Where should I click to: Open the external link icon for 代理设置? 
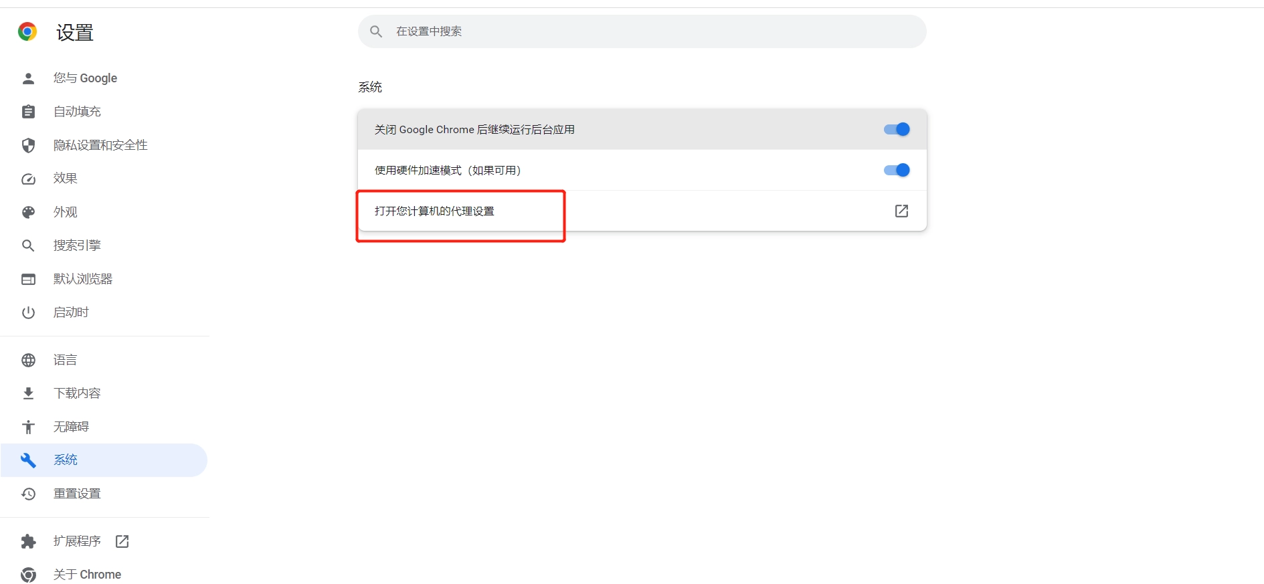[x=901, y=211]
